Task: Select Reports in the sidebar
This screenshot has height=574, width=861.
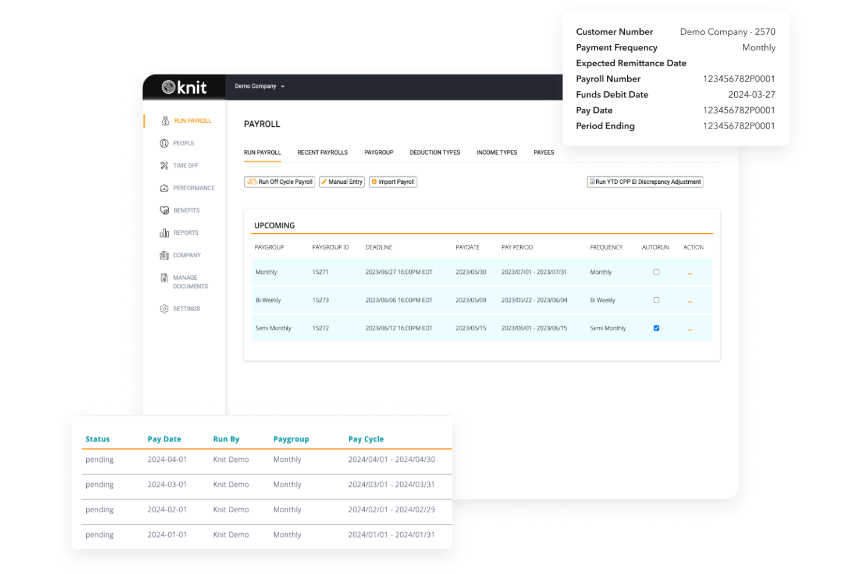Action: [186, 233]
